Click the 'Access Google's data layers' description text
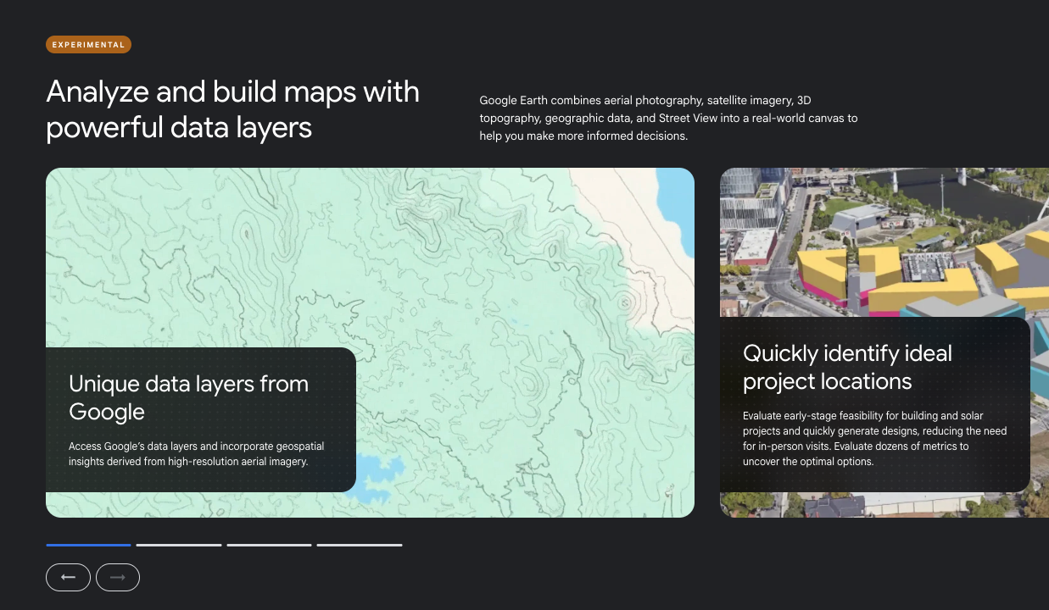Viewport: 1049px width, 610px height. (x=196, y=454)
